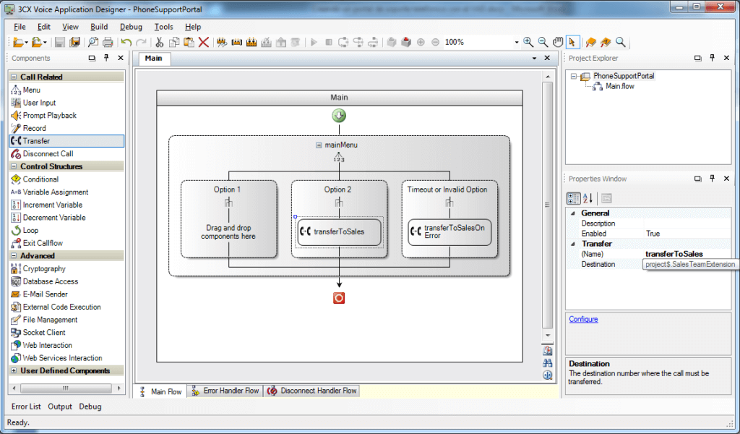740x434 pixels.
Task: Collapse the mainMenu component box
Action: point(319,145)
